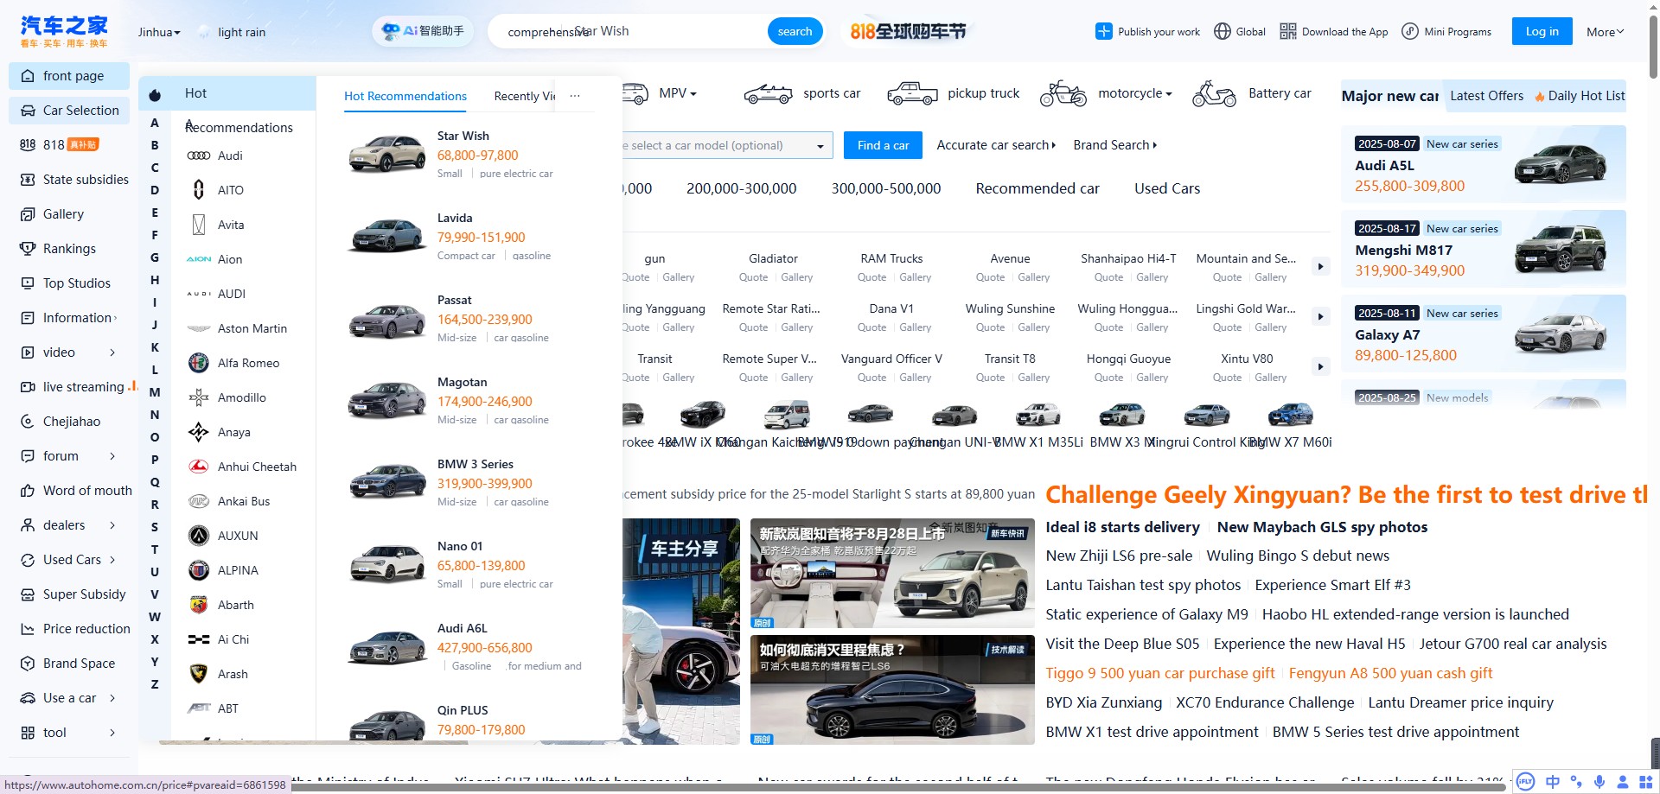
Task: Click the IME microphone tray icon
Action: (x=1599, y=782)
